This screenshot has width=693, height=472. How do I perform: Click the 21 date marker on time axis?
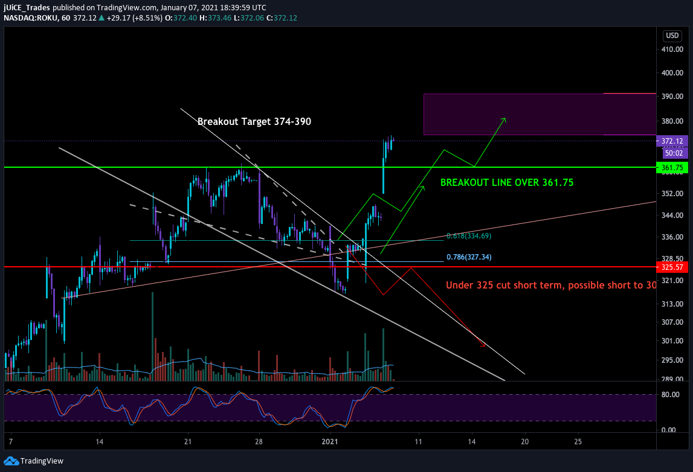(x=188, y=442)
